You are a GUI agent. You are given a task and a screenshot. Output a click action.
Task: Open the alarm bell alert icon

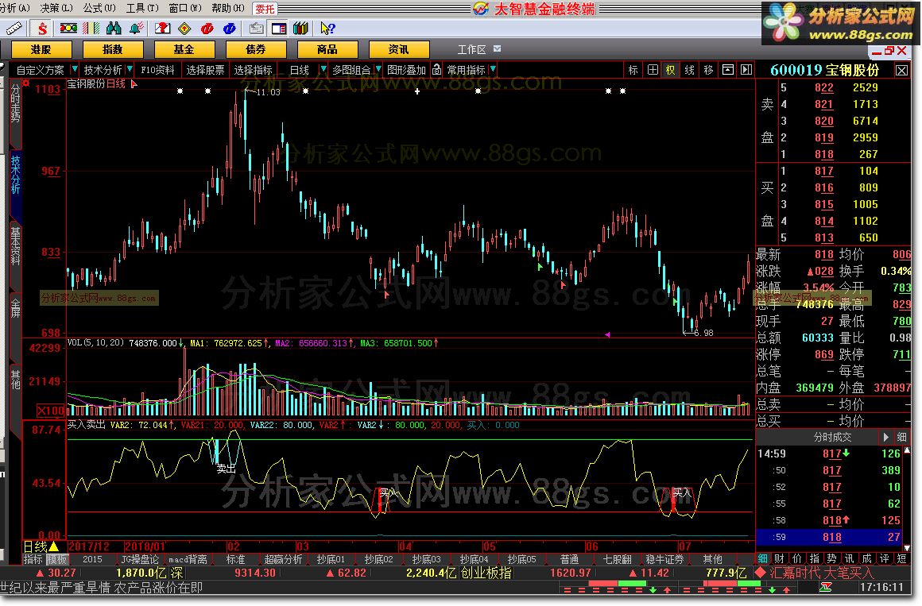point(137,29)
